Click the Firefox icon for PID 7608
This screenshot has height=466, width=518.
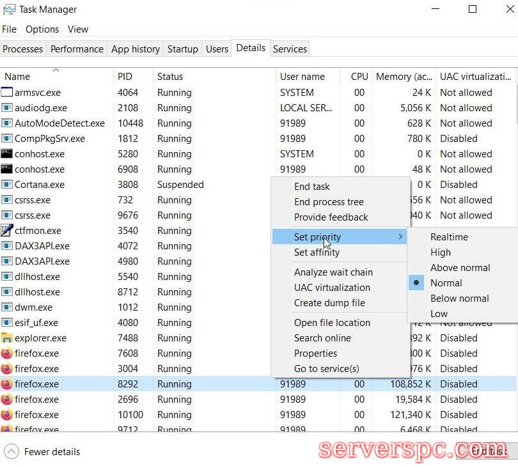[x=7, y=353]
